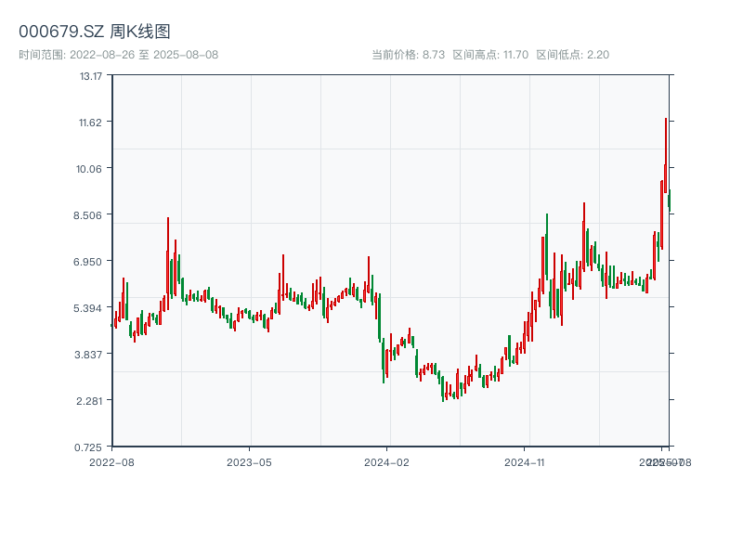Screen dimensions: 743x557
Task: Click the last green candlestick at the chart's right edge
Action: [x=669, y=199]
